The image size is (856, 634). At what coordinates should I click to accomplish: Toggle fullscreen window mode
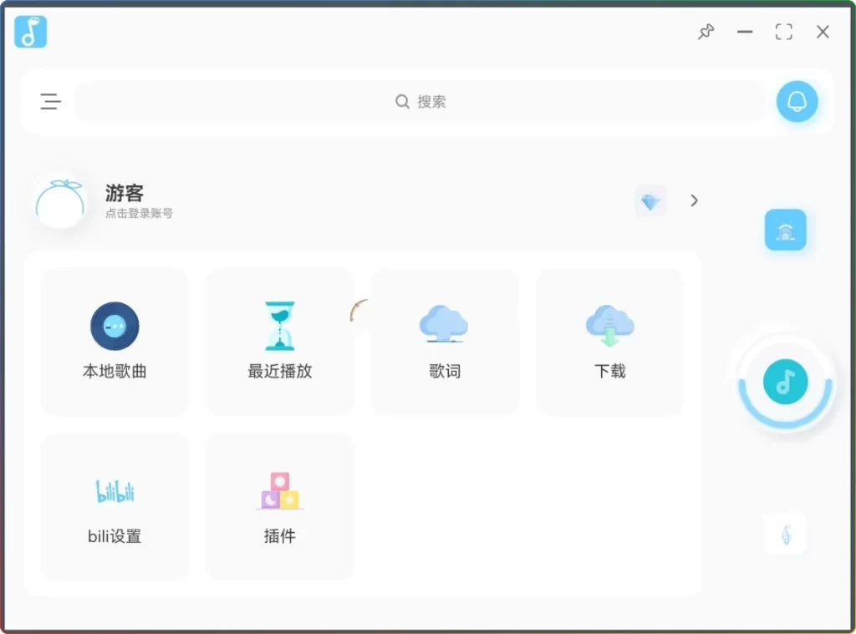[783, 32]
